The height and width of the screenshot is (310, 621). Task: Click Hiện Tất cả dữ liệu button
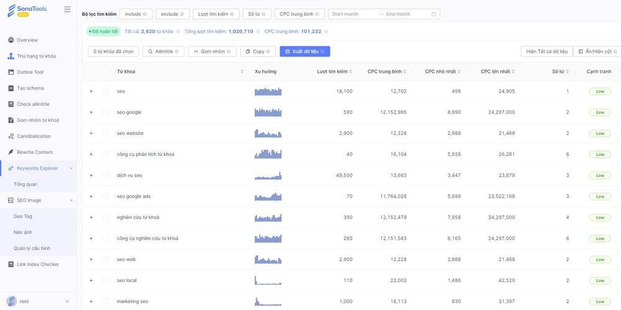[x=547, y=52]
